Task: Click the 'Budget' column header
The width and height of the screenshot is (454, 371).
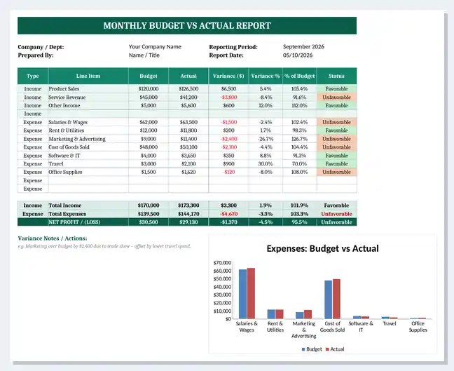Action: [149, 76]
